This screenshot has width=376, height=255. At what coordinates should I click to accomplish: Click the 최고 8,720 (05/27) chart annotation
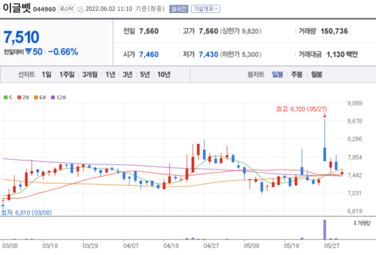point(301,109)
